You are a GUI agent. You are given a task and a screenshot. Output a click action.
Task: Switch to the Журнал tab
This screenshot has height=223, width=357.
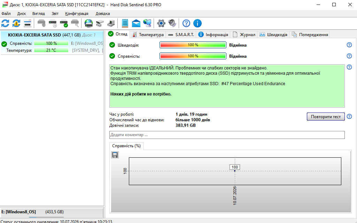pyautogui.click(x=244, y=34)
